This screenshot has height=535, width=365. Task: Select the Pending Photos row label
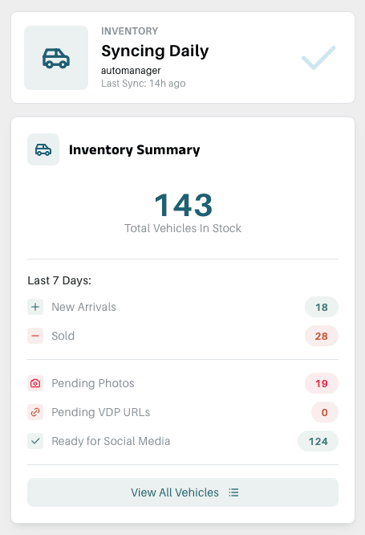93,383
